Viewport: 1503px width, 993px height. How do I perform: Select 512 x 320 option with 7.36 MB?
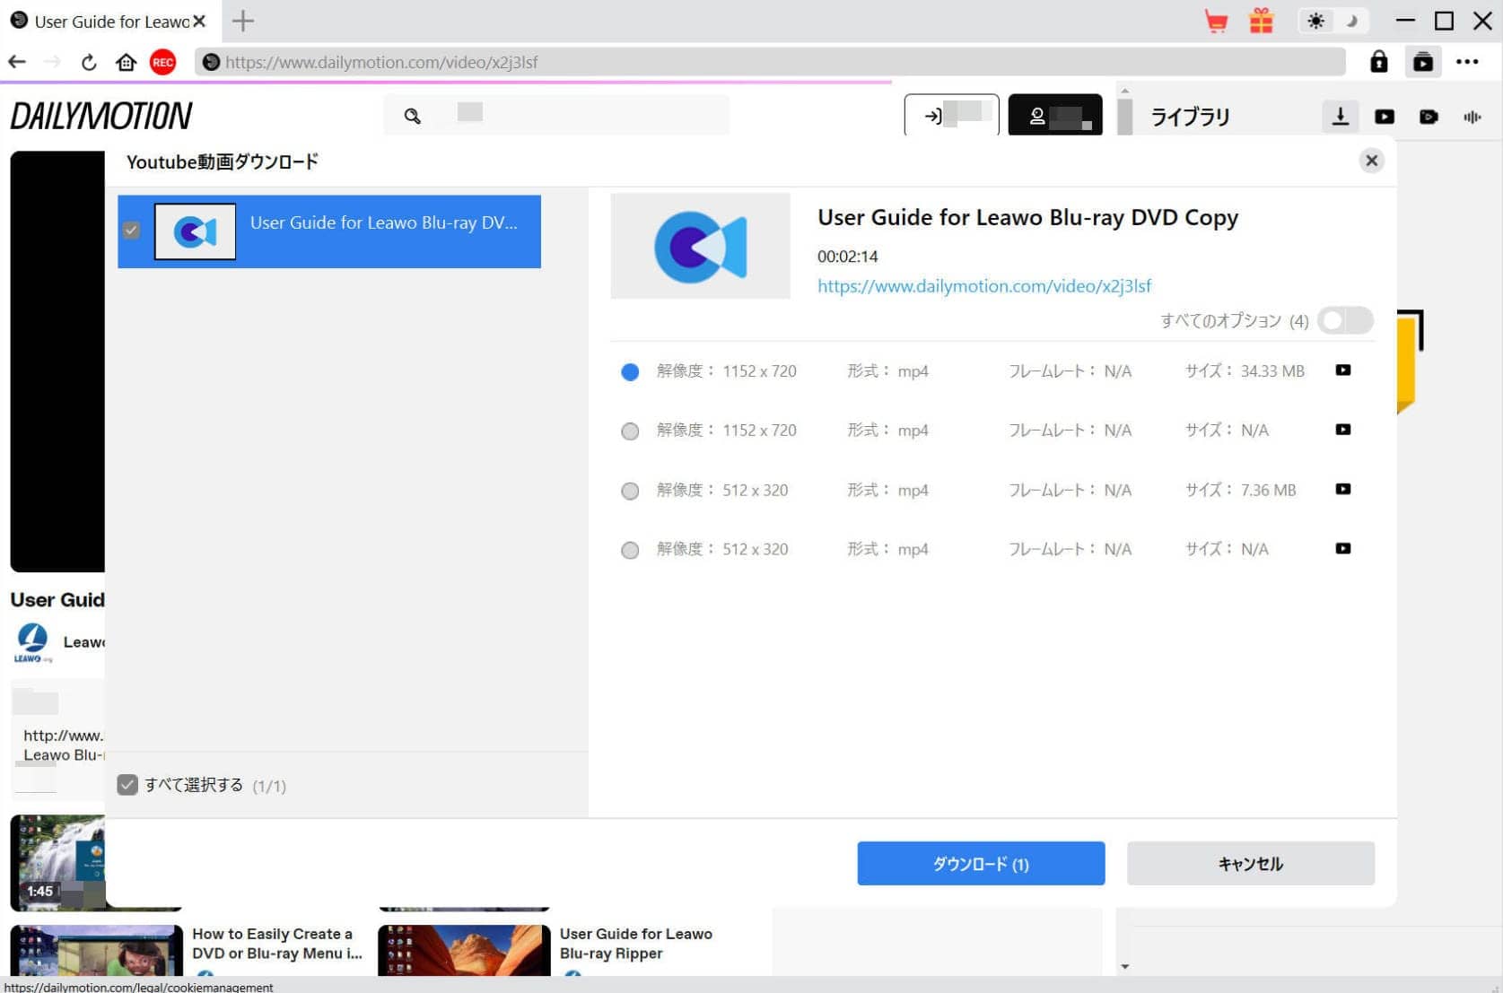(x=630, y=491)
